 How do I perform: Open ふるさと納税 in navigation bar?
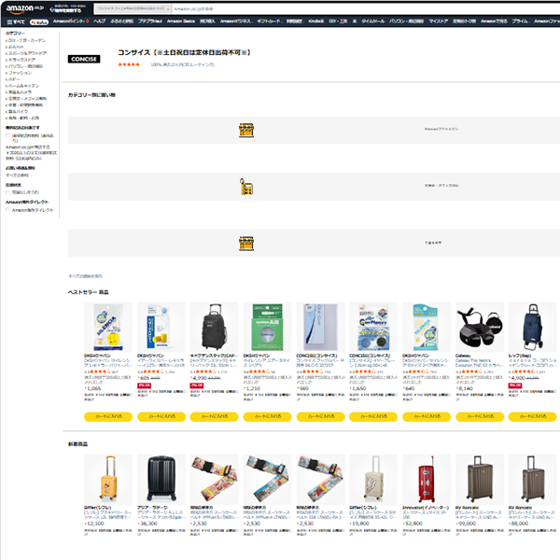point(121,21)
